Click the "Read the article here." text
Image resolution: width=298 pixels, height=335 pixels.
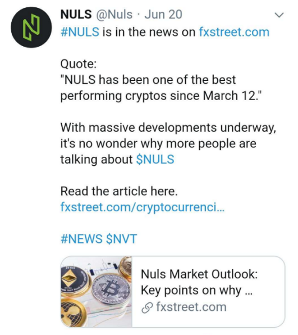(x=119, y=191)
